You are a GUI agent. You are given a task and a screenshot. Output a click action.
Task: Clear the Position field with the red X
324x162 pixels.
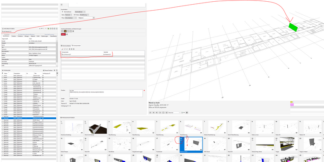pyautogui.click(x=144, y=90)
